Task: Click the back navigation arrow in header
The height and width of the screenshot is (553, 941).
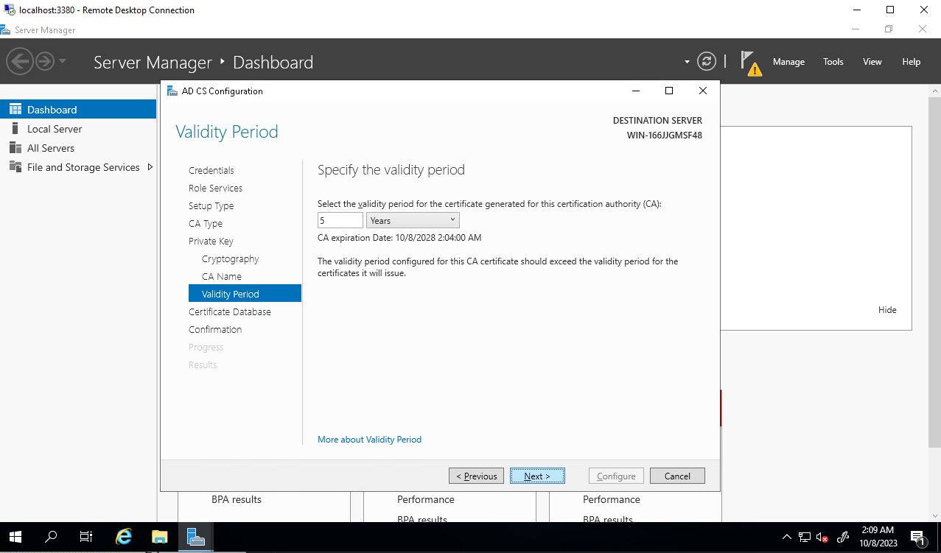Action: pos(20,61)
